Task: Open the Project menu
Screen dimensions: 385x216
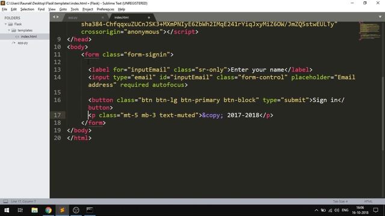Action: click(88, 10)
